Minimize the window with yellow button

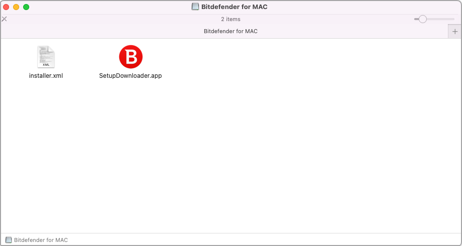[16, 7]
